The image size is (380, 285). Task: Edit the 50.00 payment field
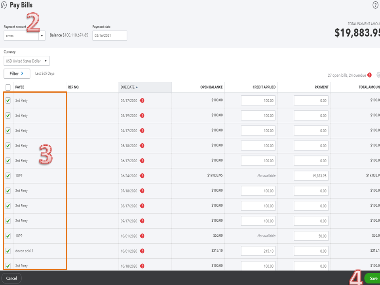[311, 236]
